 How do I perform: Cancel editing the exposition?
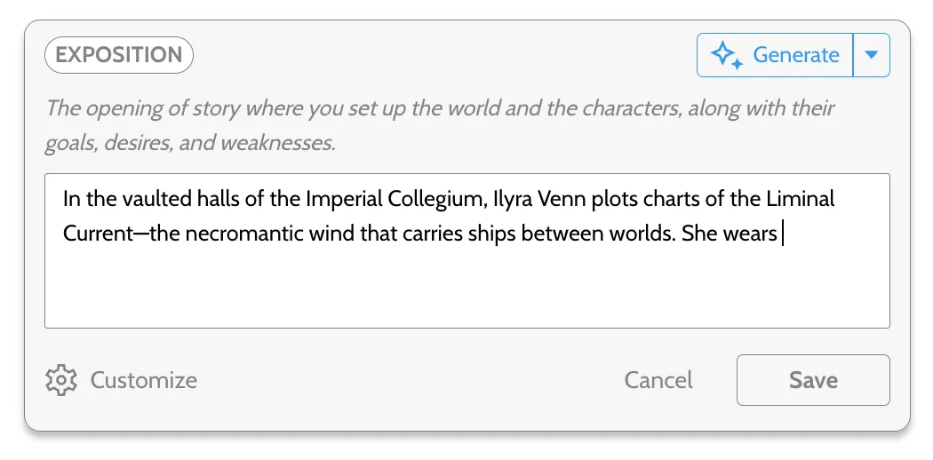658,380
